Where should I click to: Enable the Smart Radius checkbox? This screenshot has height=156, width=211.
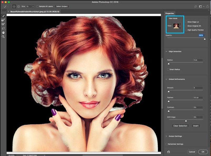click(x=168, y=69)
